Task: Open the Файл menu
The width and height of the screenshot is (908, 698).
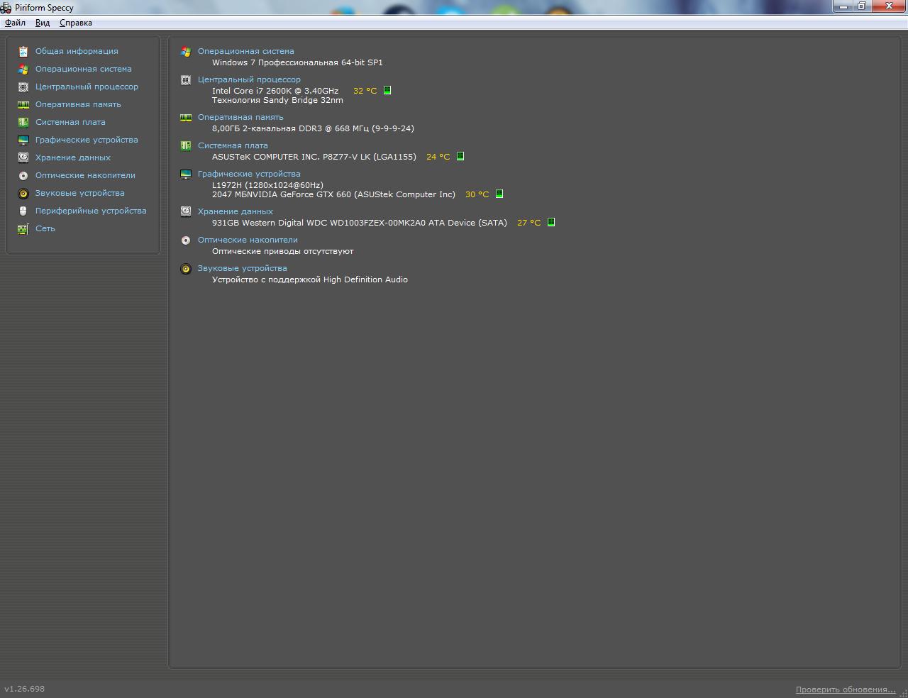Action: tap(15, 23)
